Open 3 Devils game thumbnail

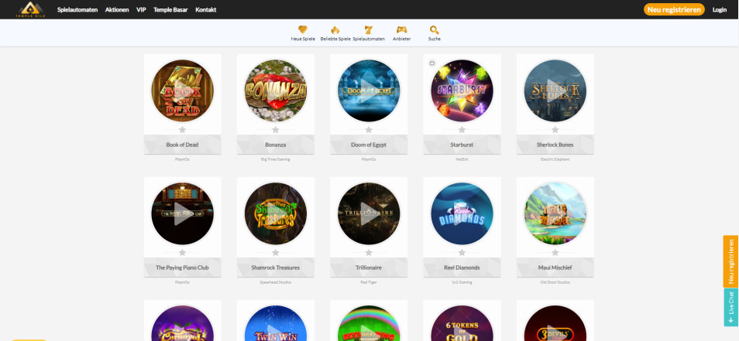(555, 323)
